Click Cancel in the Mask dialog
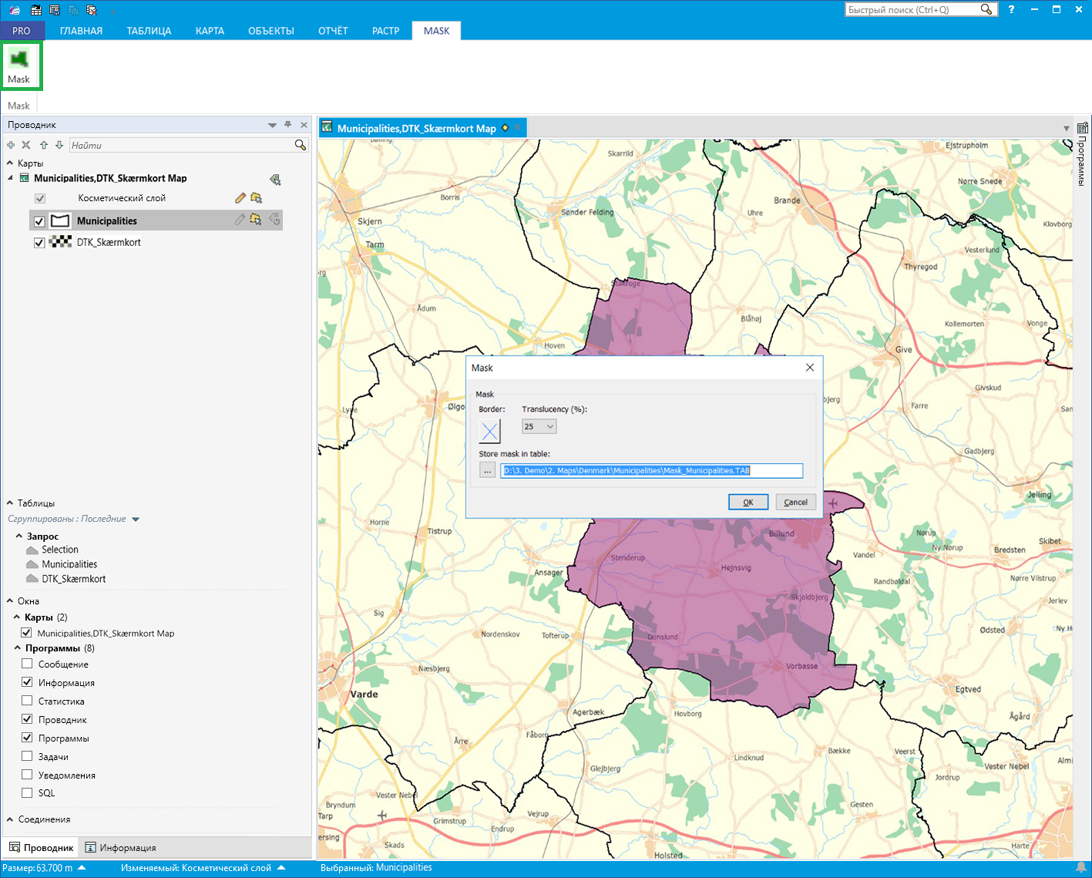The height and width of the screenshot is (878, 1092). pos(795,502)
